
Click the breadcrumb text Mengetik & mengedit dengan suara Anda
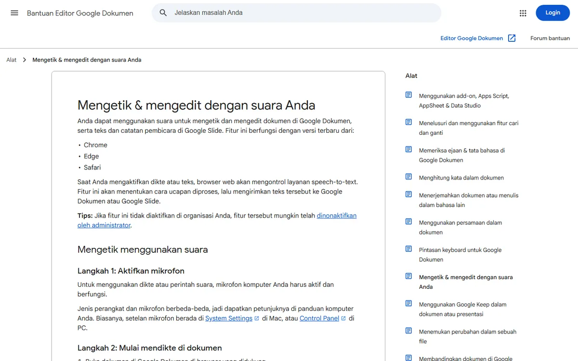tap(87, 60)
